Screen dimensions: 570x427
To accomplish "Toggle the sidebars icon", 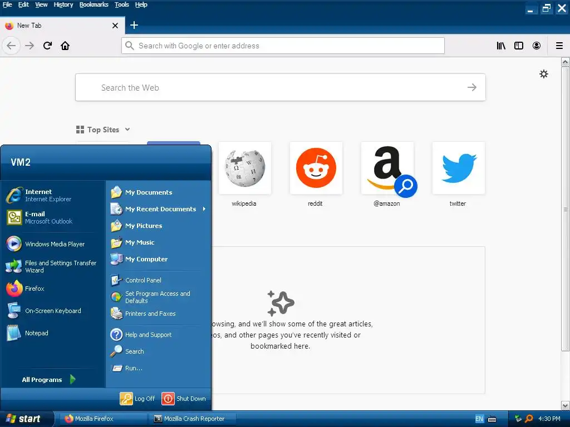I will [519, 46].
